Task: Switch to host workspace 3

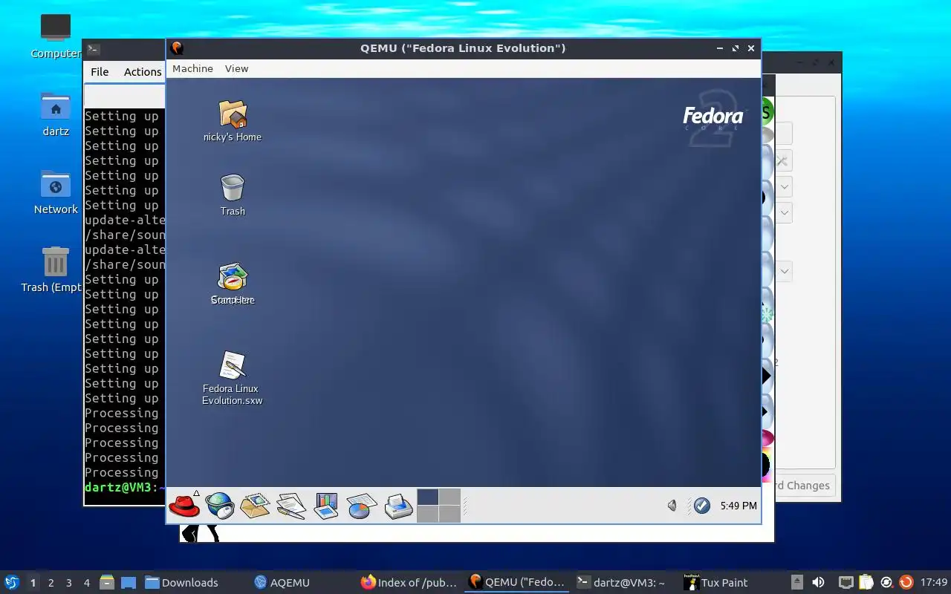Action: point(68,583)
